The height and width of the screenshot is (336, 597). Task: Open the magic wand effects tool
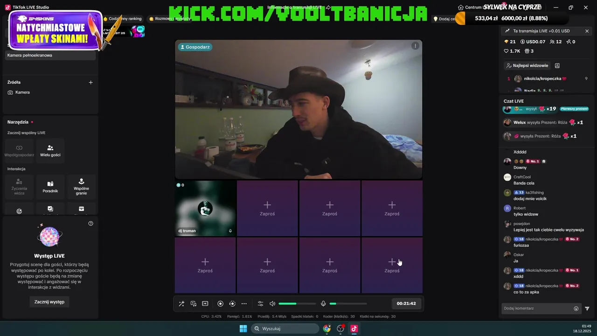pos(181,304)
